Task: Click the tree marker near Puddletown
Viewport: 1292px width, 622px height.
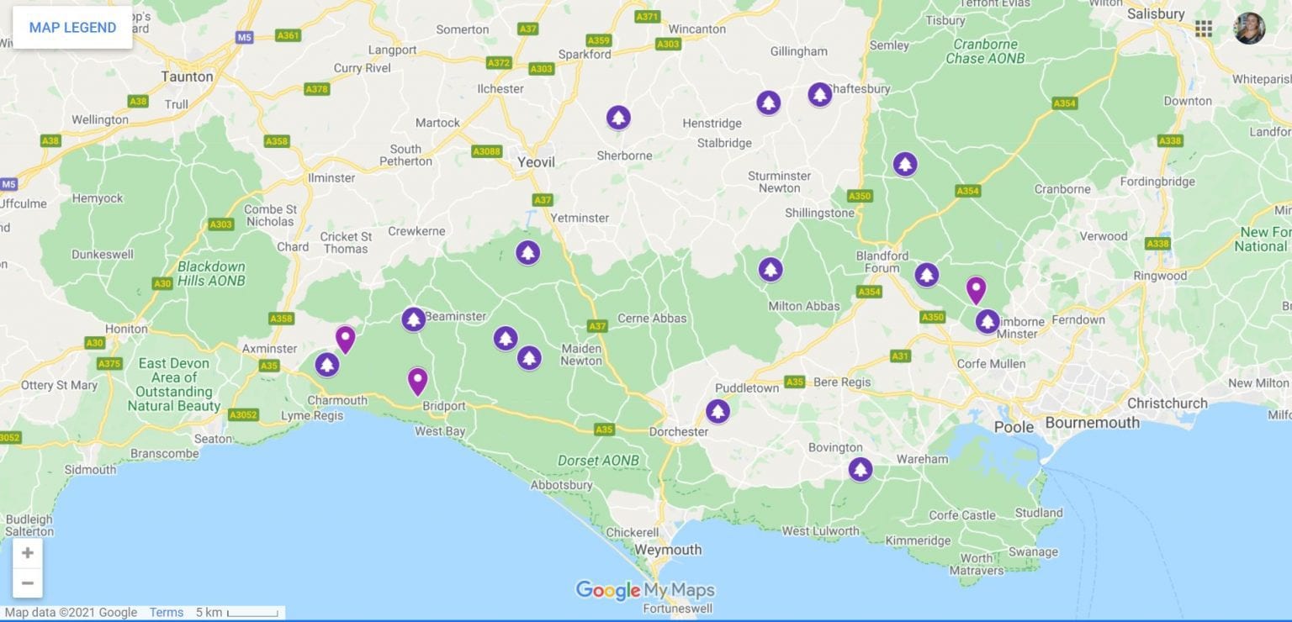Action: coord(717,411)
